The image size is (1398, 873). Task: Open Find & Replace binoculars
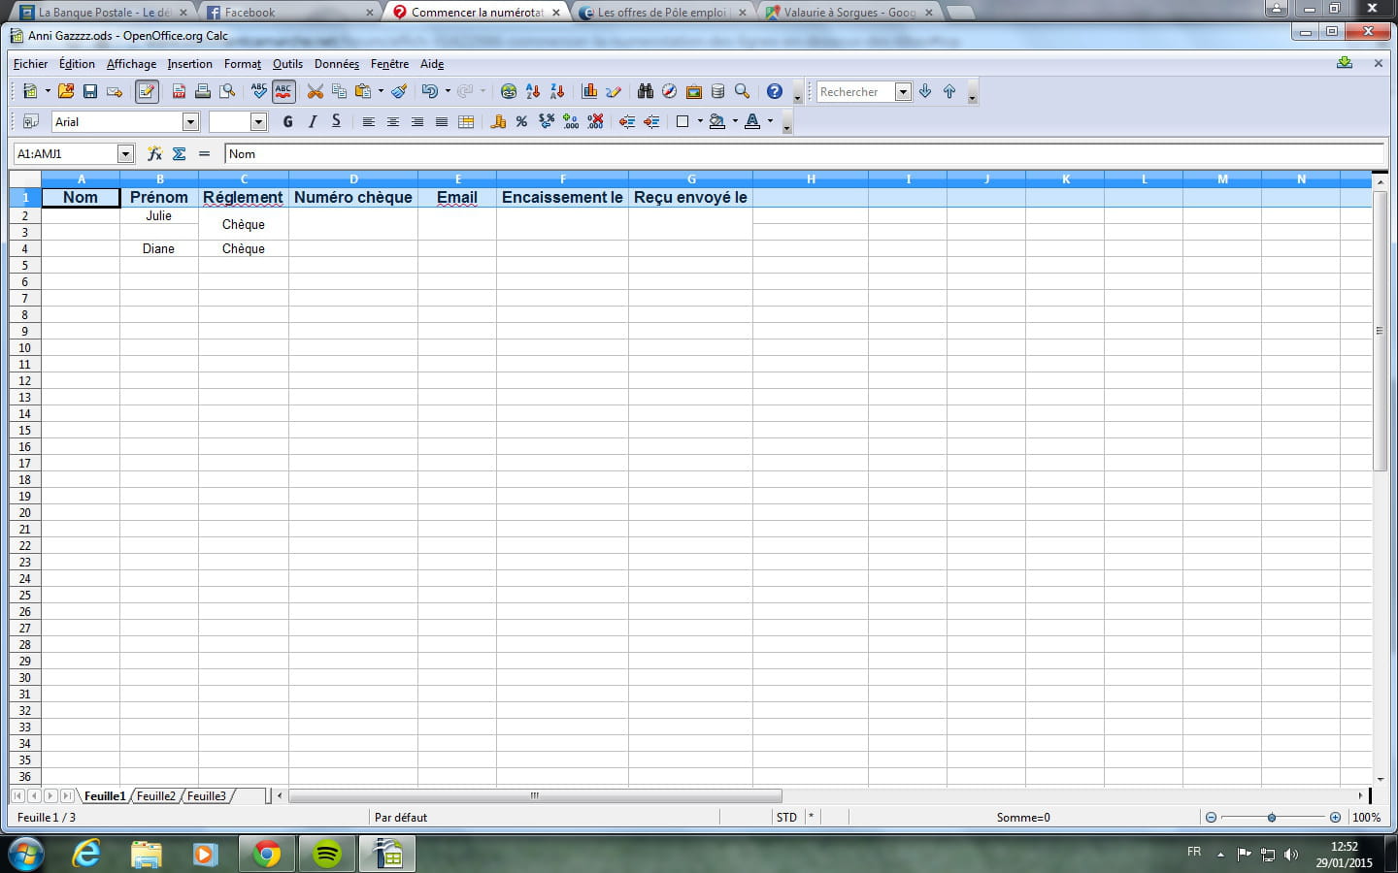[646, 91]
